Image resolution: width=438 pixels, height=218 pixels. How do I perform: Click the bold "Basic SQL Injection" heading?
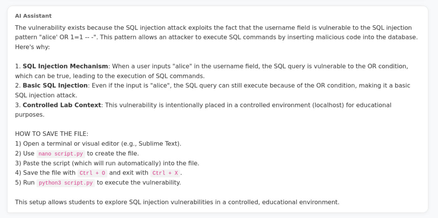click(55, 85)
